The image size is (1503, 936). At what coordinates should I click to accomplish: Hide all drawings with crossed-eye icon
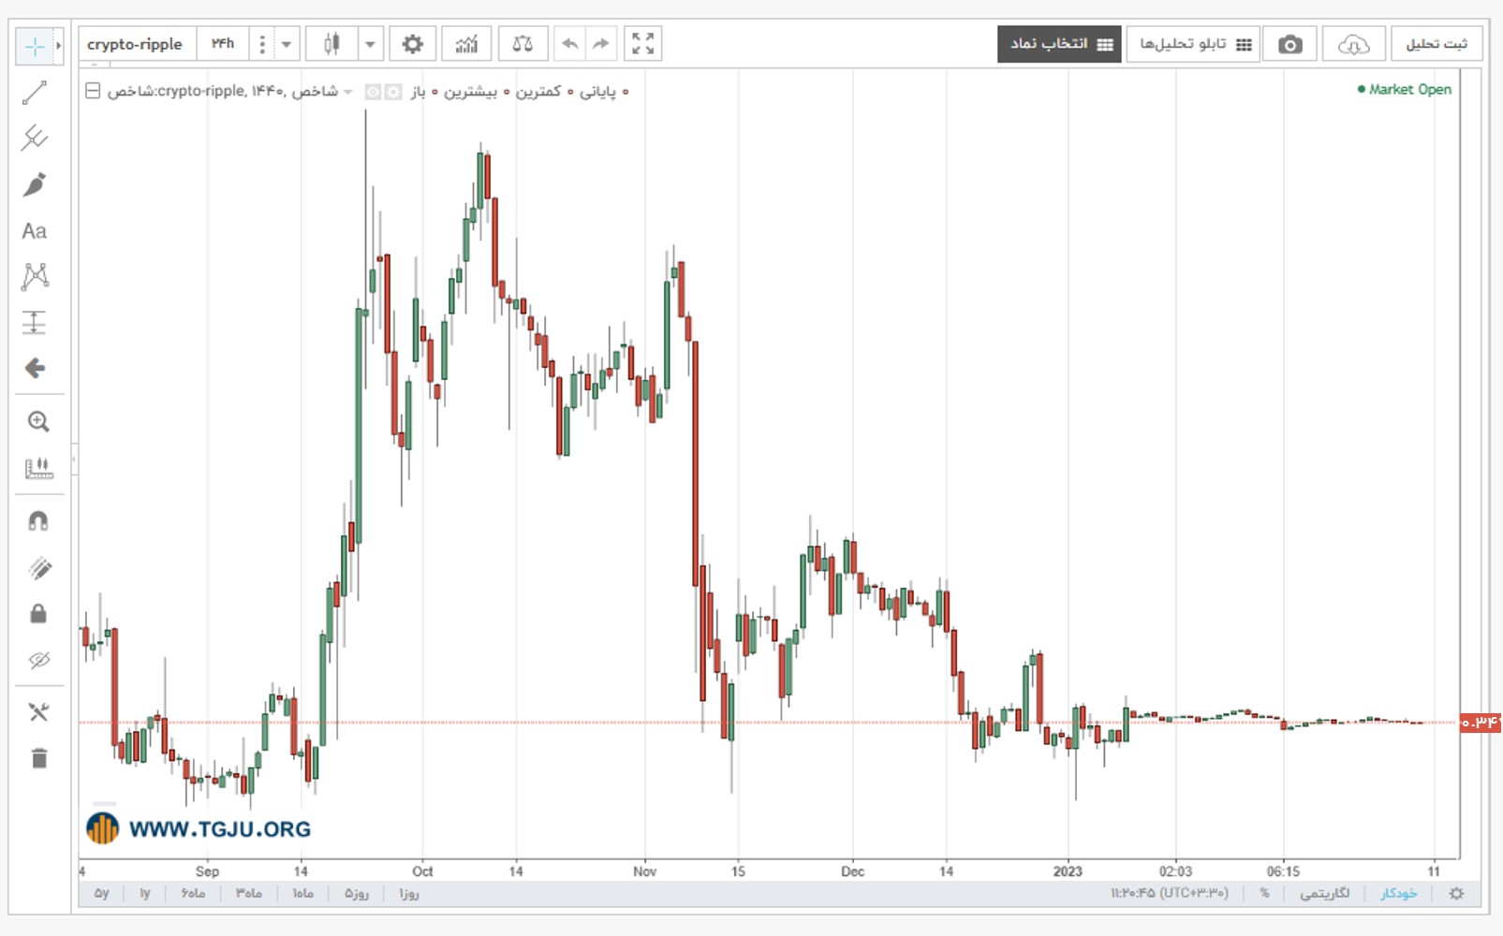click(x=38, y=661)
